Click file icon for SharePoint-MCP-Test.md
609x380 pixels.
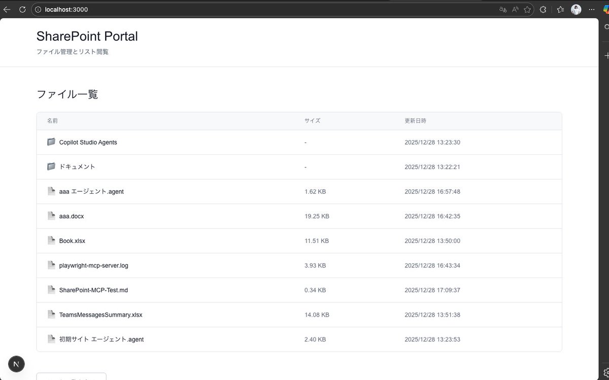(x=51, y=290)
